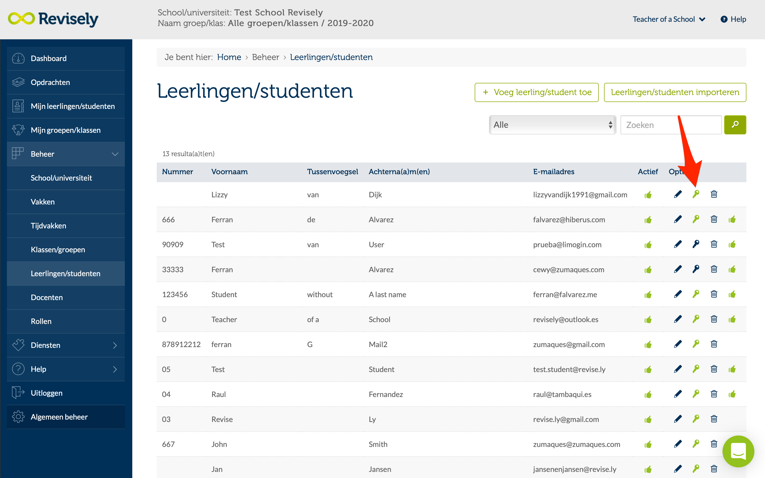Viewport: 765px width, 478px height.
Task: Click Voeg leerling/student toe button
Action: coord(536,92)
